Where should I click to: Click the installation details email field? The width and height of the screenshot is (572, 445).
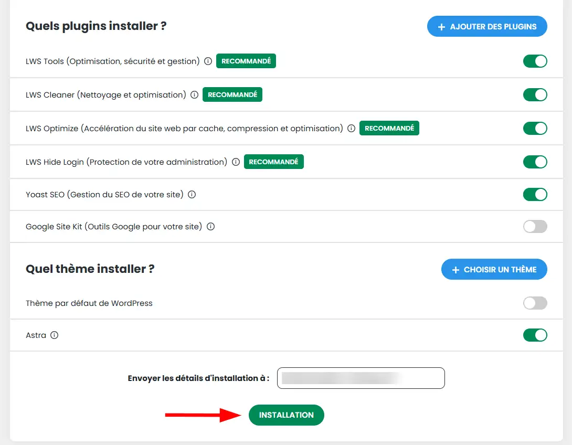point(361,378)
